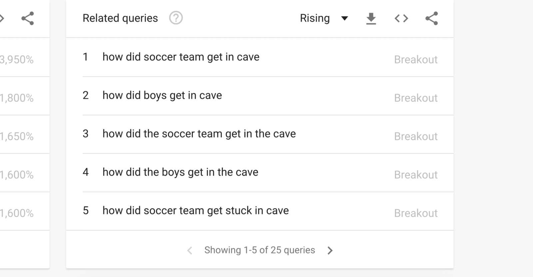Download the Related queries data as CSV
The width and height of the screenshot is (533, 277).
pos(371,18)
